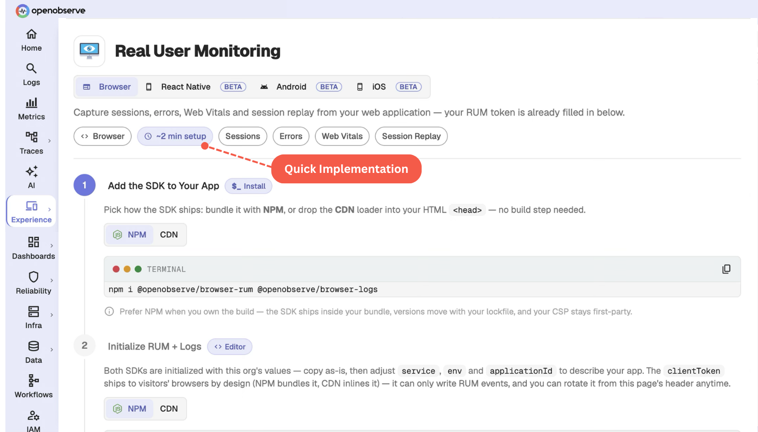Copy the npm install terminal command
This screenshot has width=758, height=432.
coord(726,269)
